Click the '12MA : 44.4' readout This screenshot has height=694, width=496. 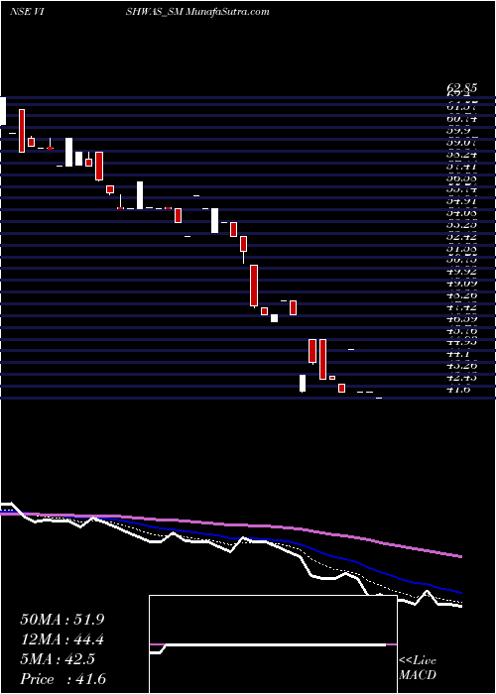click(62, 639)
